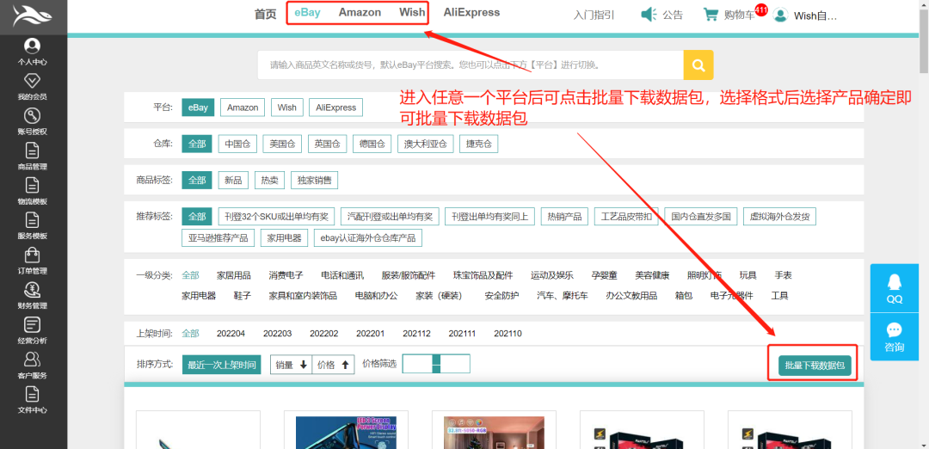Select 刊登32个SKU或出单均有奖 tag
Image resolution: width=929 pixels, height=449 pixels.
click(x=277, y=217)
